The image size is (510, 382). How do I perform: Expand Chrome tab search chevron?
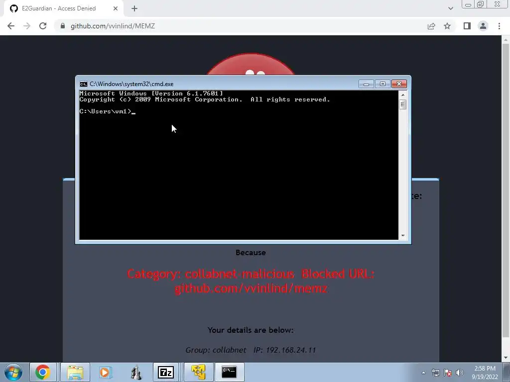click(450, 8)
